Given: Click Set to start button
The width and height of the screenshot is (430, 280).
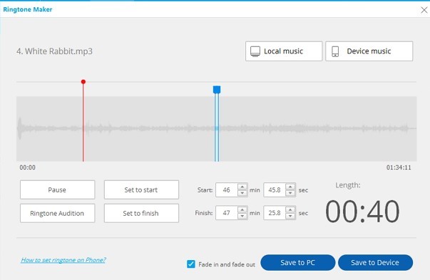Looking at the screenshot, I should point(141,190).
